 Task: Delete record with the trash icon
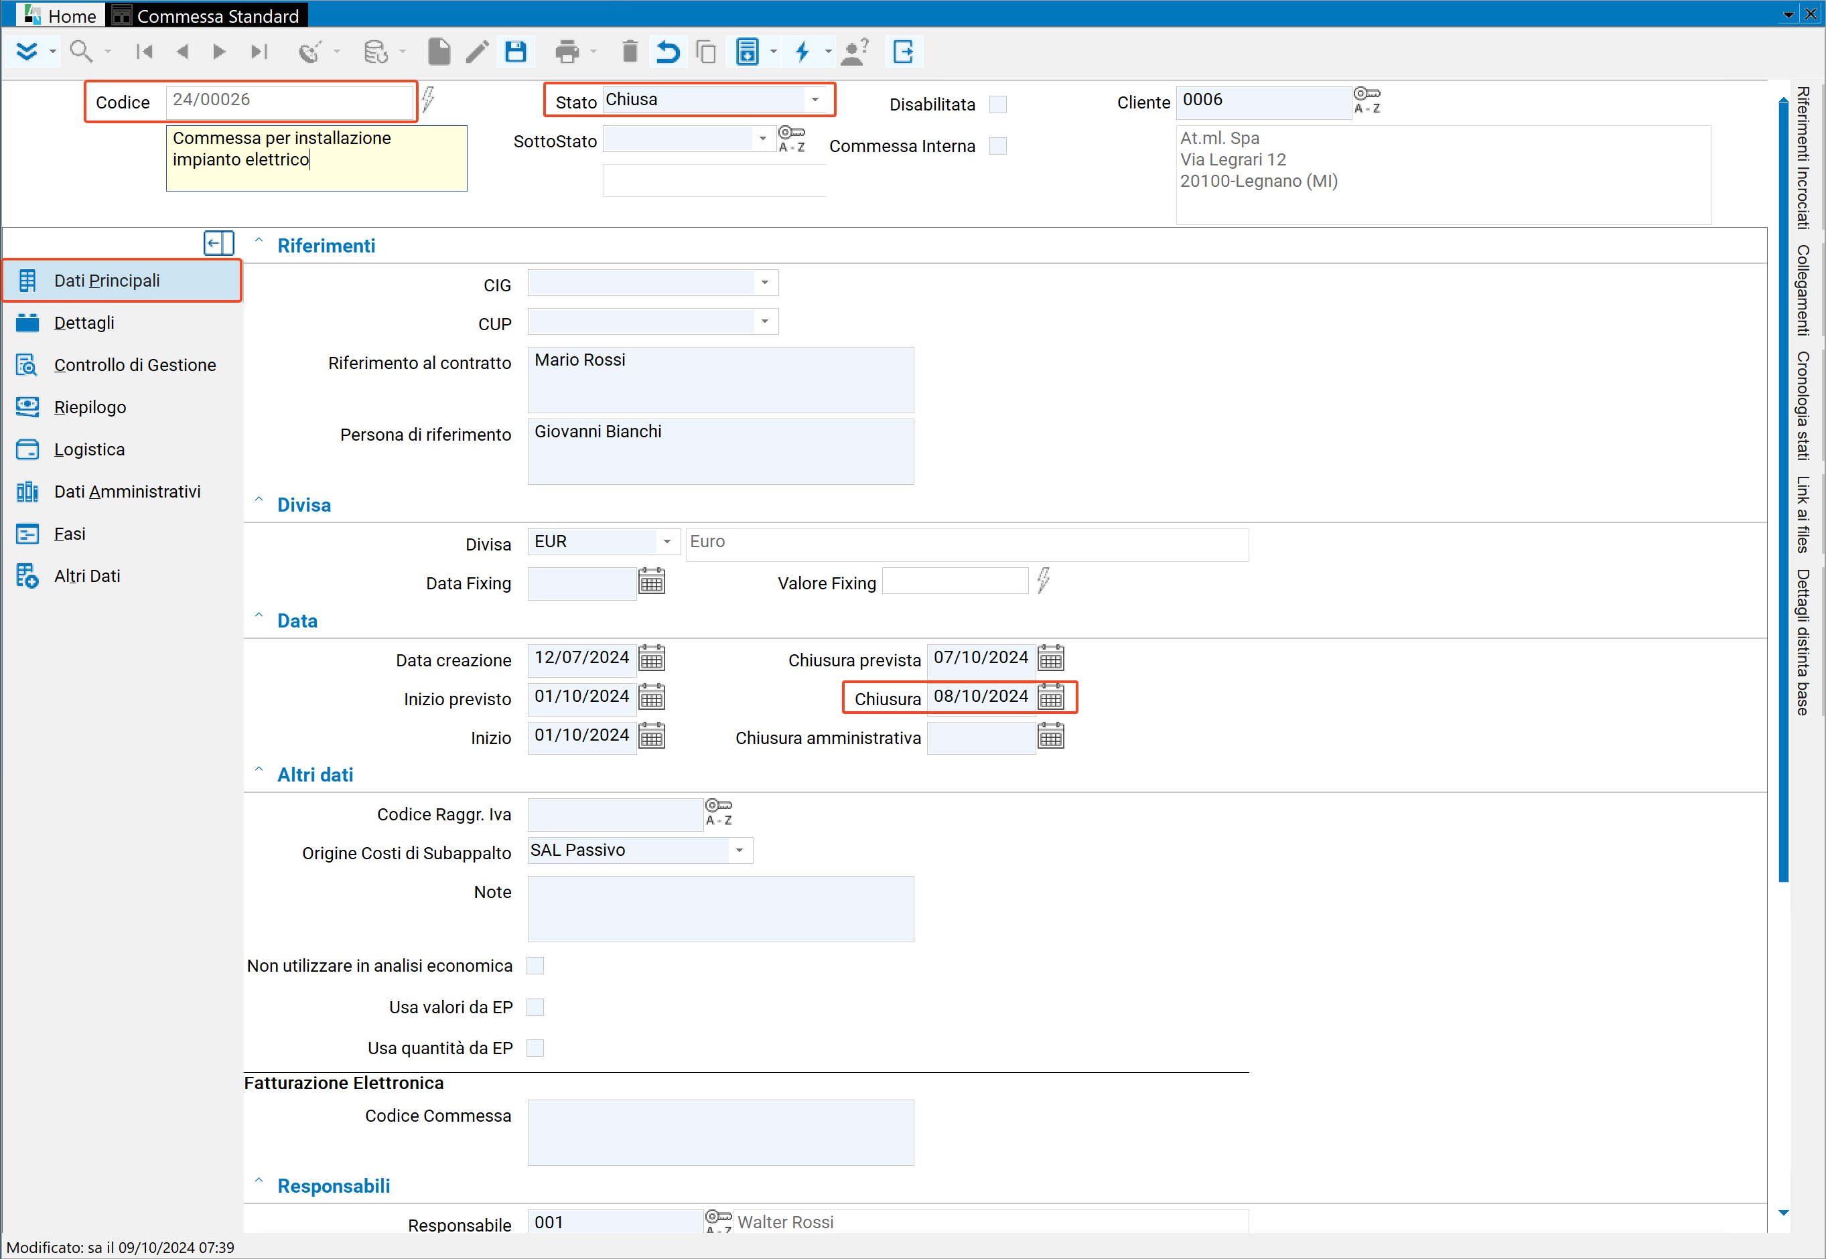pyautogui.click(x=630, y=52)
